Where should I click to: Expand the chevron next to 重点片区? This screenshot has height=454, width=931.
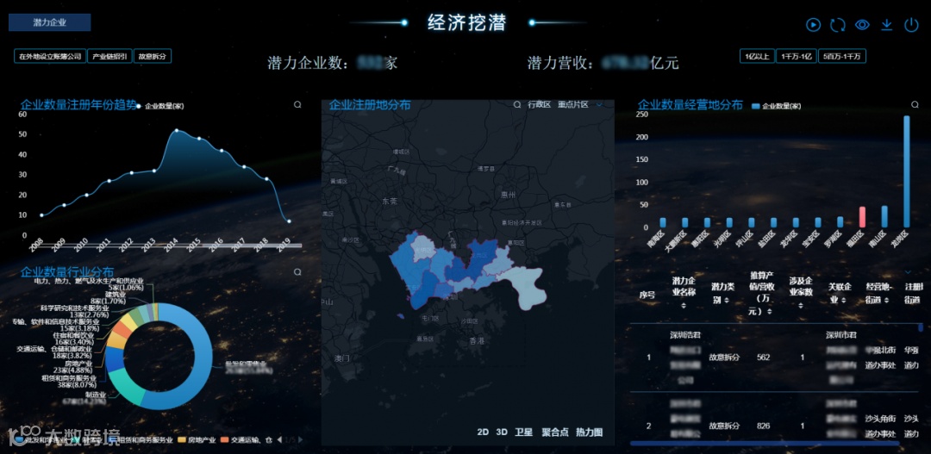click(599, 104)
